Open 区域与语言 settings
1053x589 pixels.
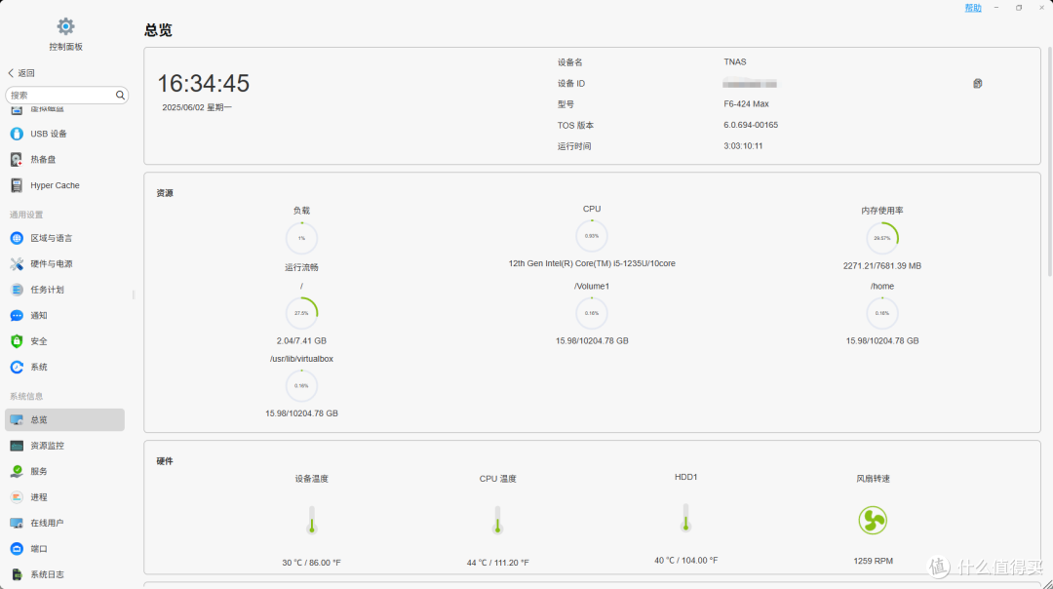click(x=64, y=238)
